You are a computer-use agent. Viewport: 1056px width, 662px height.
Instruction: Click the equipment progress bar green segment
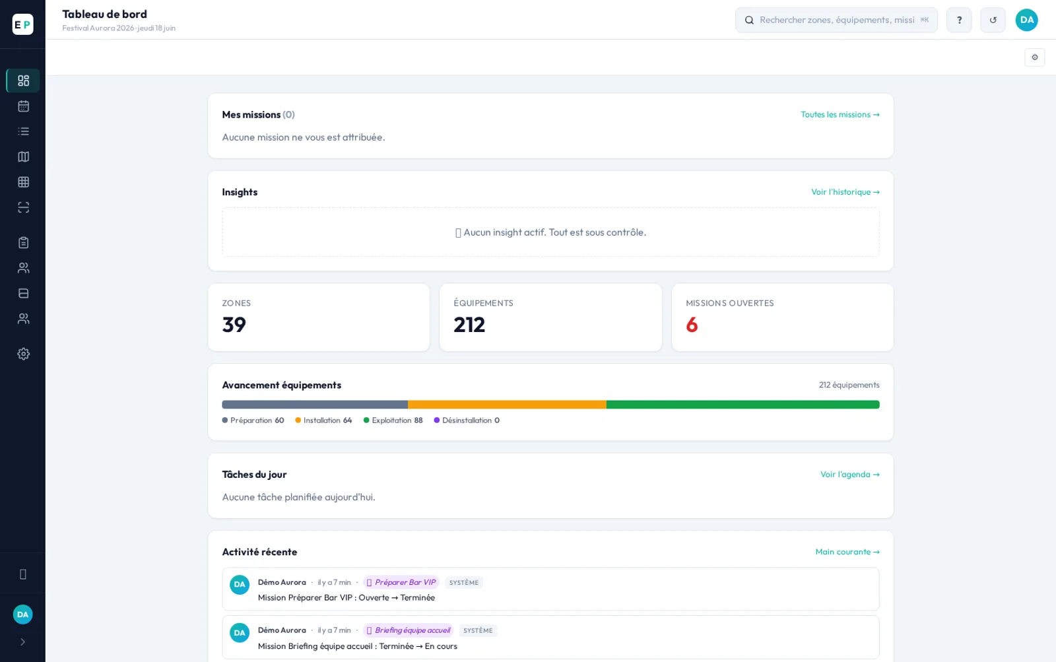tap(742, 405)
